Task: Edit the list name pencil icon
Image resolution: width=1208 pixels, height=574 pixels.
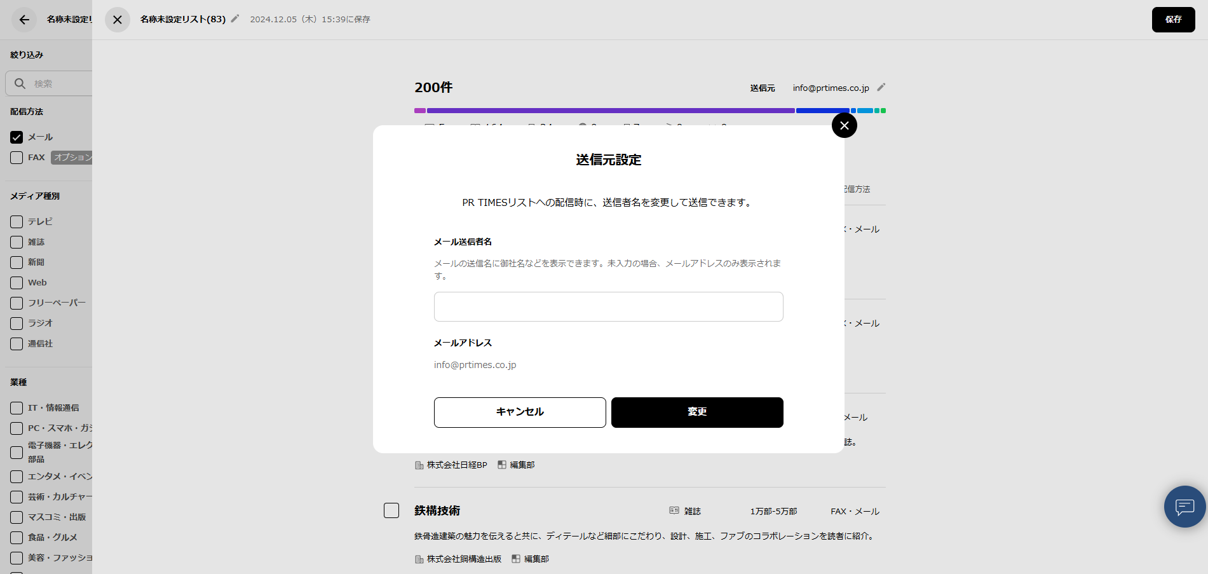Action: coord(235,18)
